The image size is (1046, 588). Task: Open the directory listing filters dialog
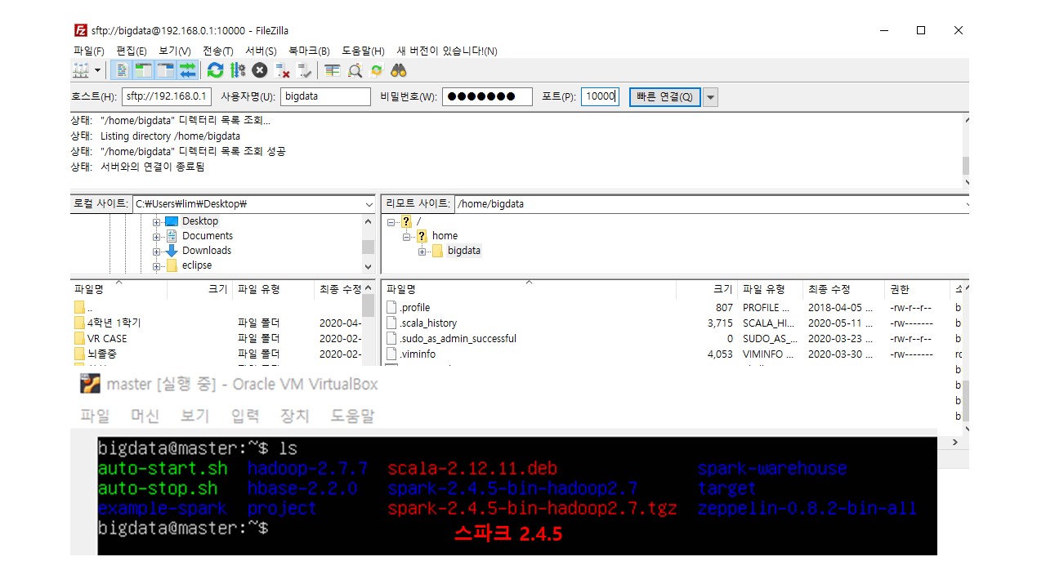point(332,70)
